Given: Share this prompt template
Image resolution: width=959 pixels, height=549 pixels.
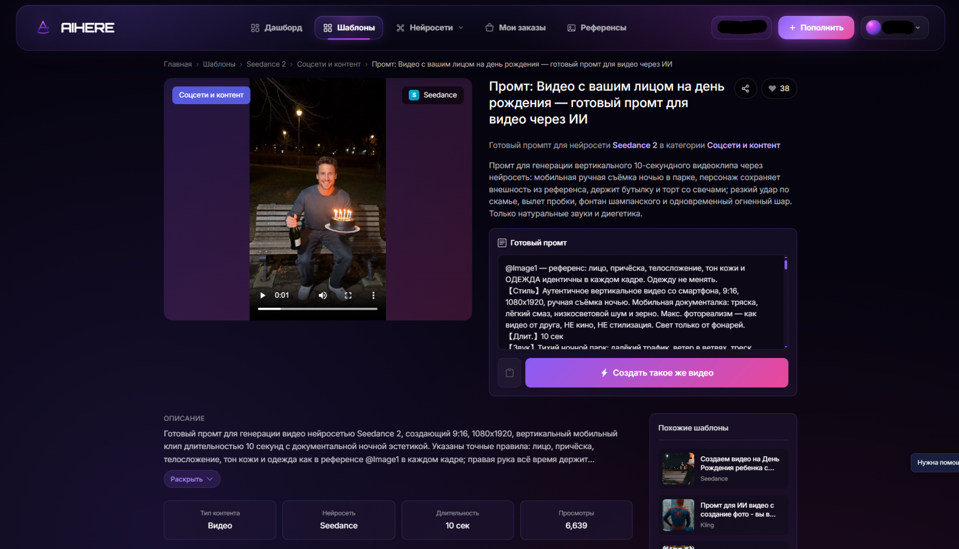Looking at the screenshot, I should point(746,89).
